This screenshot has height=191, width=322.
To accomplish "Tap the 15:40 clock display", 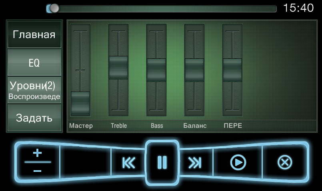I will [x=298, y=8].
